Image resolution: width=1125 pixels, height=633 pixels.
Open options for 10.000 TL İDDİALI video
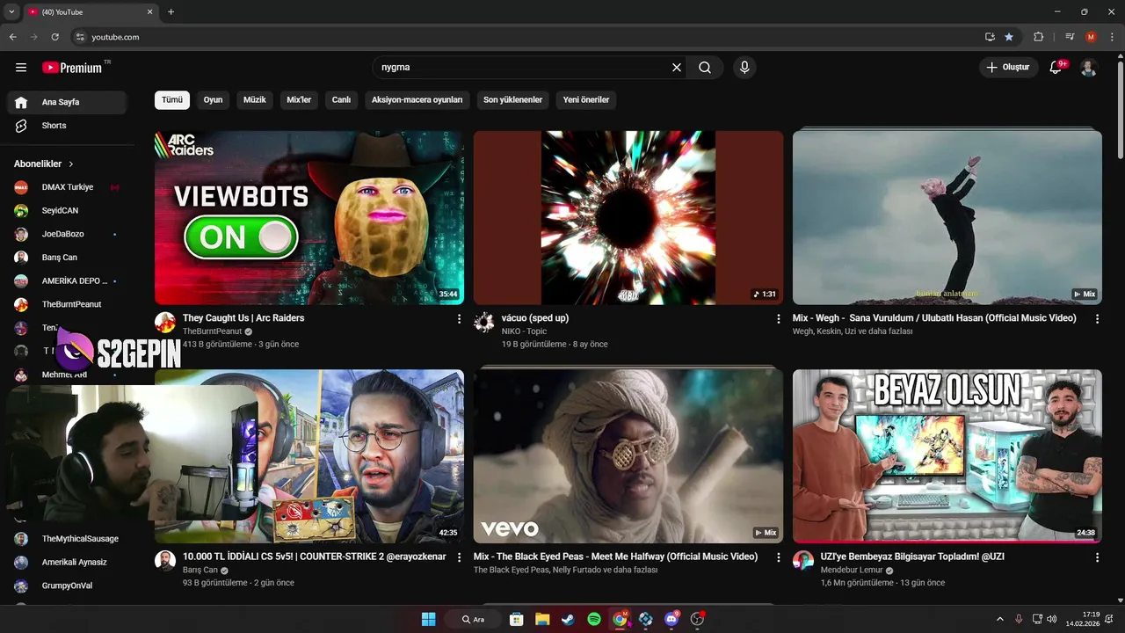tap(459, 557)
